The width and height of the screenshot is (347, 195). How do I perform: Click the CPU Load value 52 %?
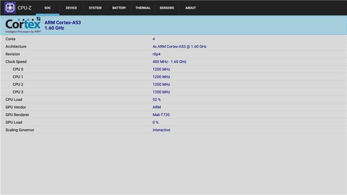(x=157, y=100)
